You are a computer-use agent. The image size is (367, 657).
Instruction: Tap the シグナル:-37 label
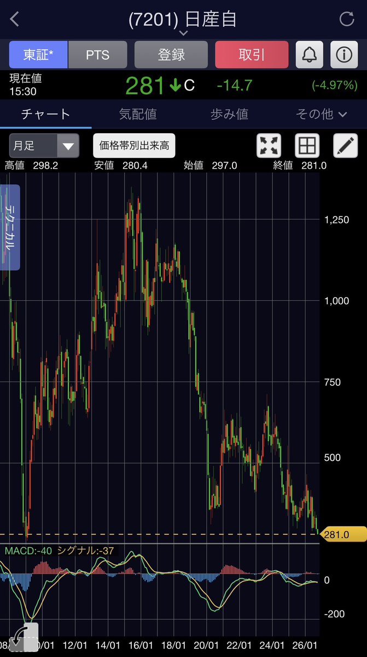(x=86, y=551)
